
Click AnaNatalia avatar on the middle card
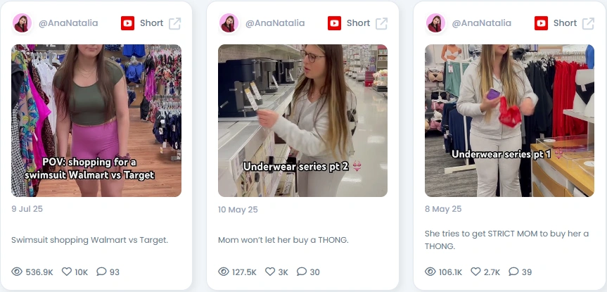coord(229,23)
